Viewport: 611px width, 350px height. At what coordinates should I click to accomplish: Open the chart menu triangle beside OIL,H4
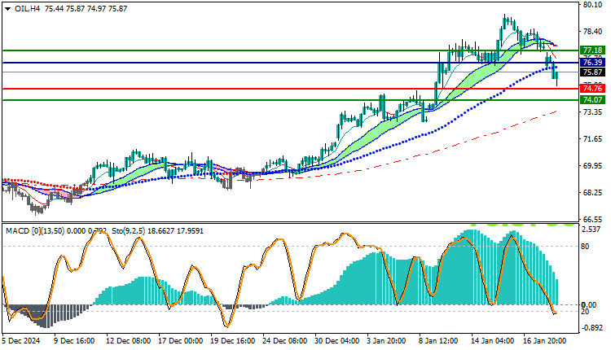[x=8, y=9]
